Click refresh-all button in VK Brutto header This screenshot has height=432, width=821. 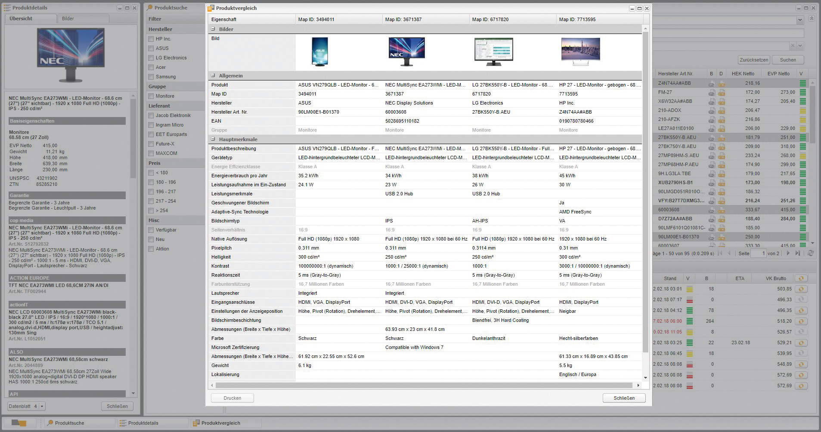tap(801, 278)
